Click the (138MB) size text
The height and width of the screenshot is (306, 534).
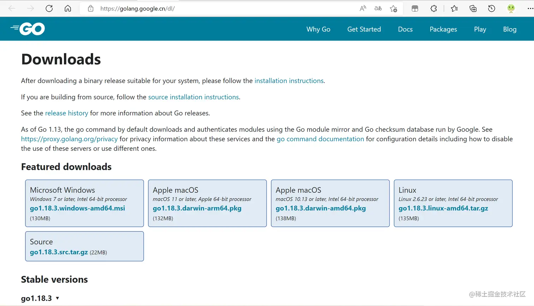pyautogui.click(x=286, y=218)
